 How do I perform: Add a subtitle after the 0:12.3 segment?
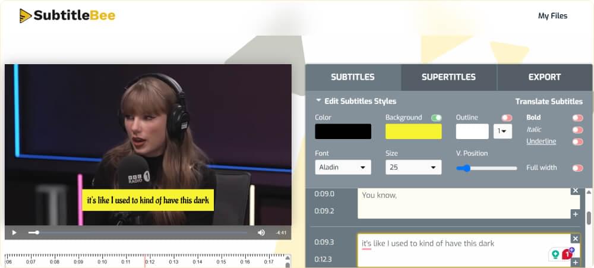point(574,263)
